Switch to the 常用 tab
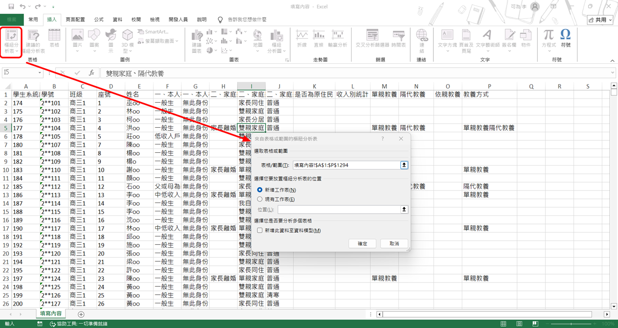Image resolution: width=618 pixels, height=328 pixels. [33, 20]
